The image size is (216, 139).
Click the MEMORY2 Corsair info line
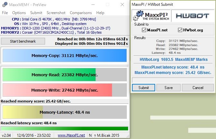click(51, 32)
